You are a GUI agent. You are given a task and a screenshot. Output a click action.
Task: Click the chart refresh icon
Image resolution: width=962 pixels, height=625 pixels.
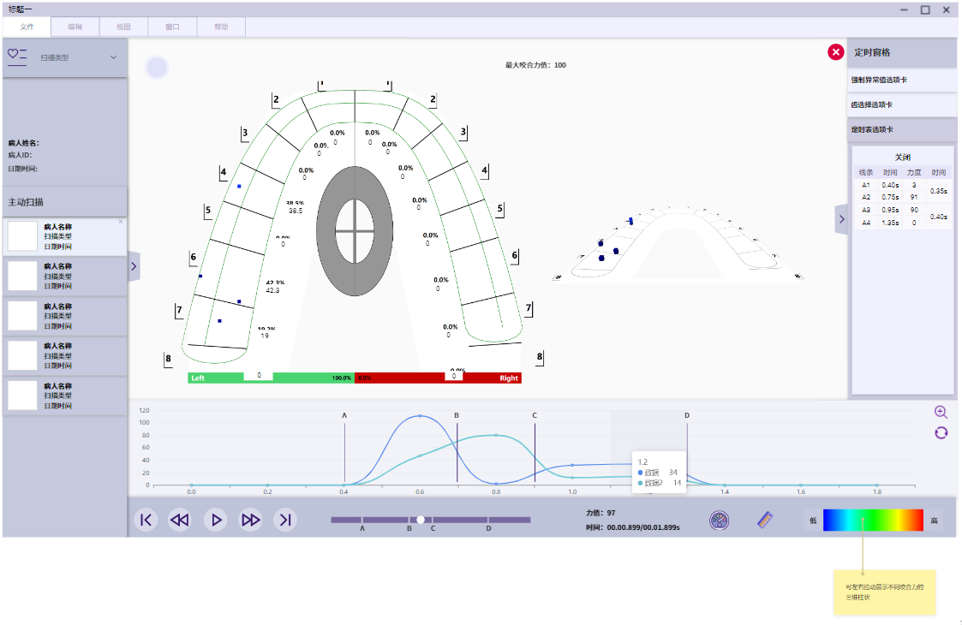point(941,432)
